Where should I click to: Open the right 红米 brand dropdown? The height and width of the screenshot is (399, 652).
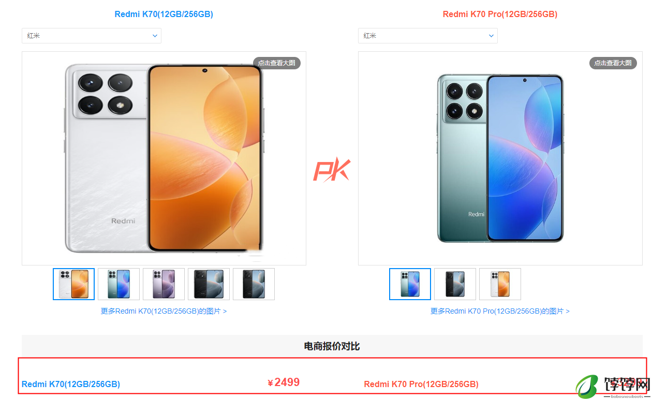click(x=428, y=36)
